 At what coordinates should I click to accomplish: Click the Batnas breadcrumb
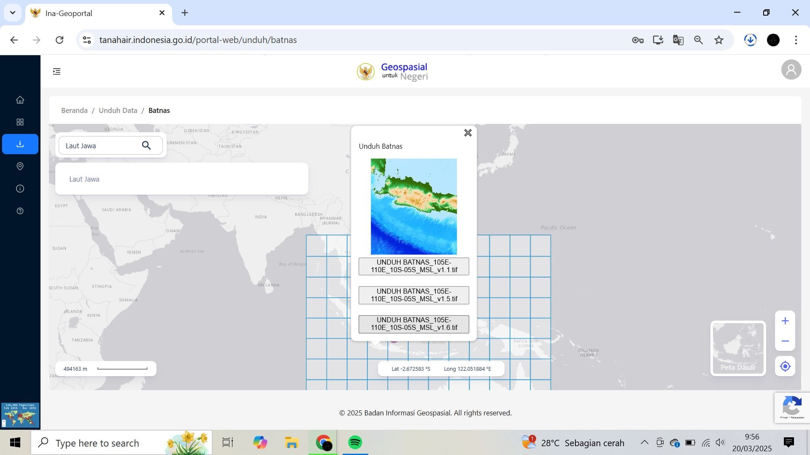tap(159, 110)
